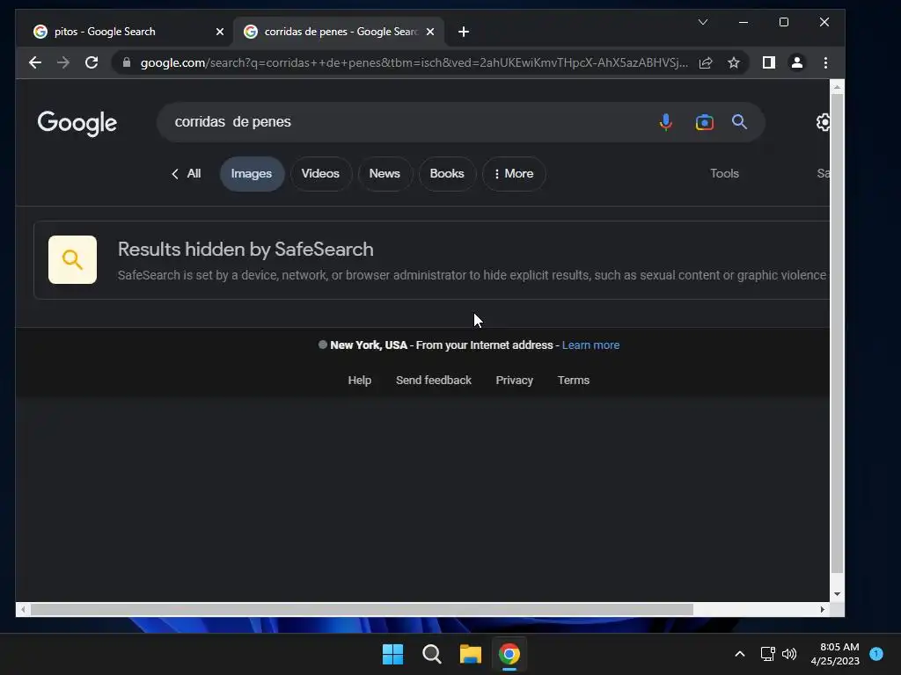Click the vertical scrollbar thumb

838,333
